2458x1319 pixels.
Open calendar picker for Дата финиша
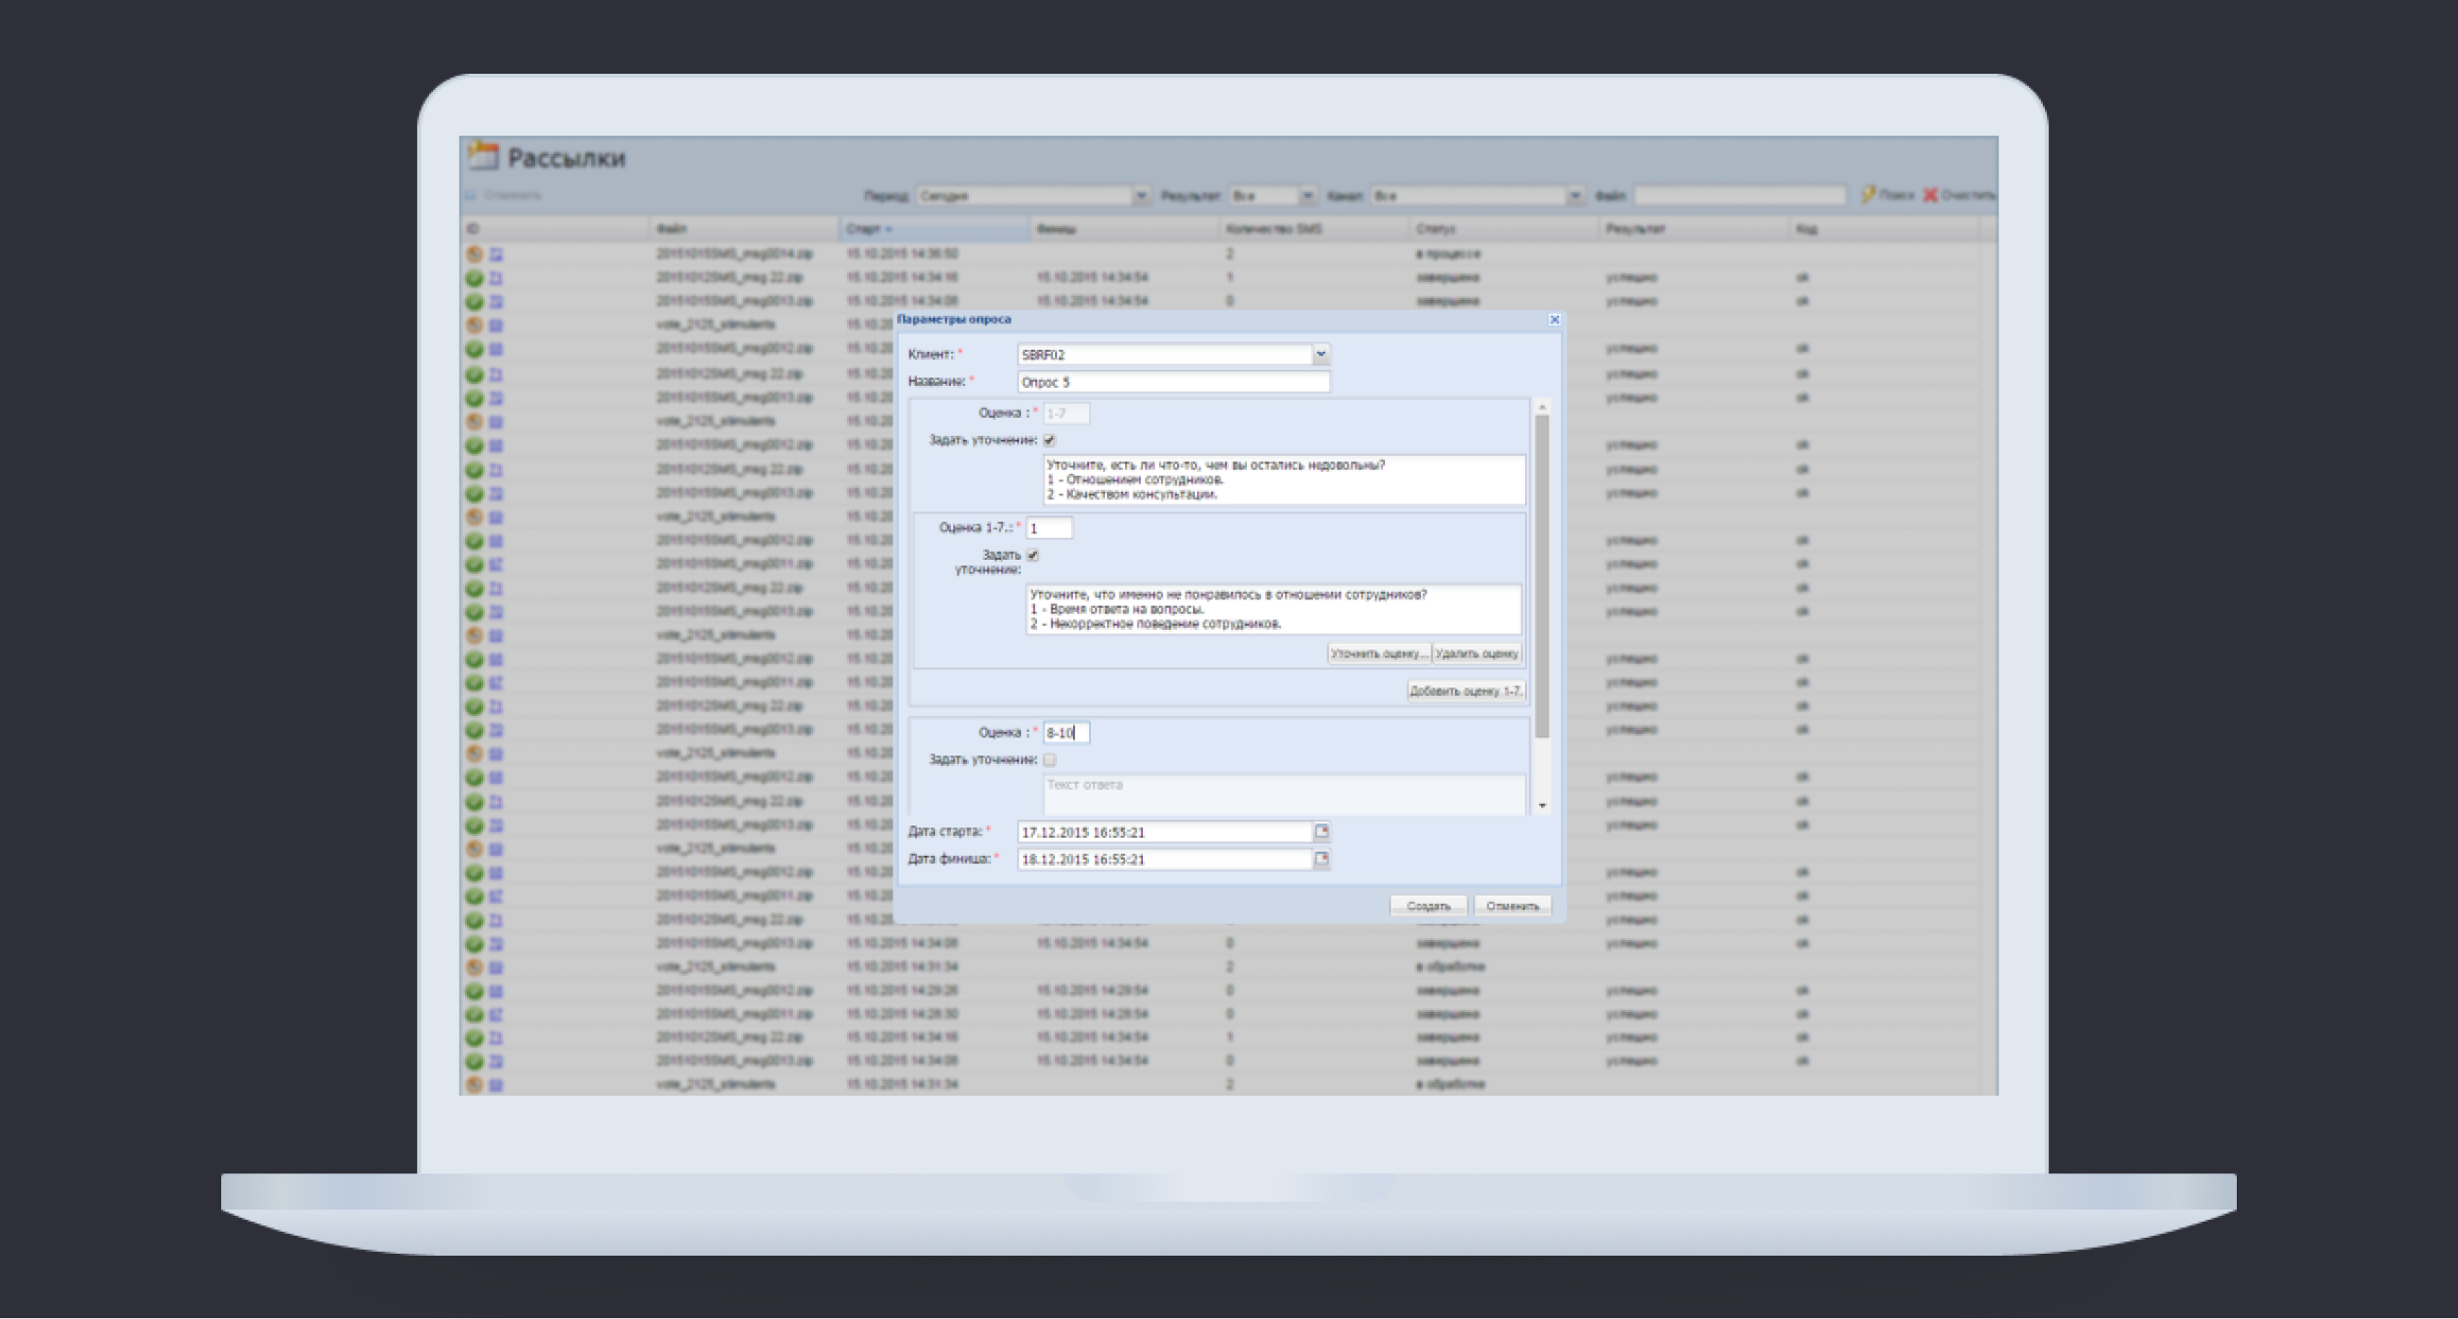[x=1322, y=859]
